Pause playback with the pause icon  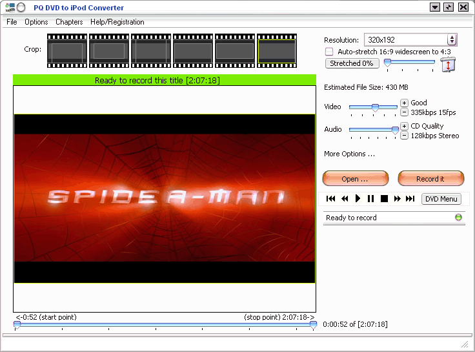pos(370,199)
